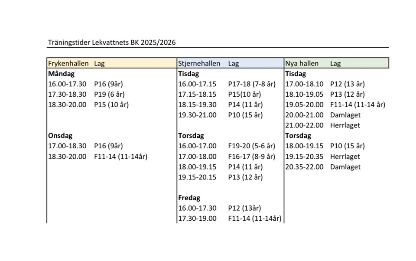Viewport: 416px width, 261px height.
Task: Click the P19 (6 år) team cell
Action: [x=108, y=95]
